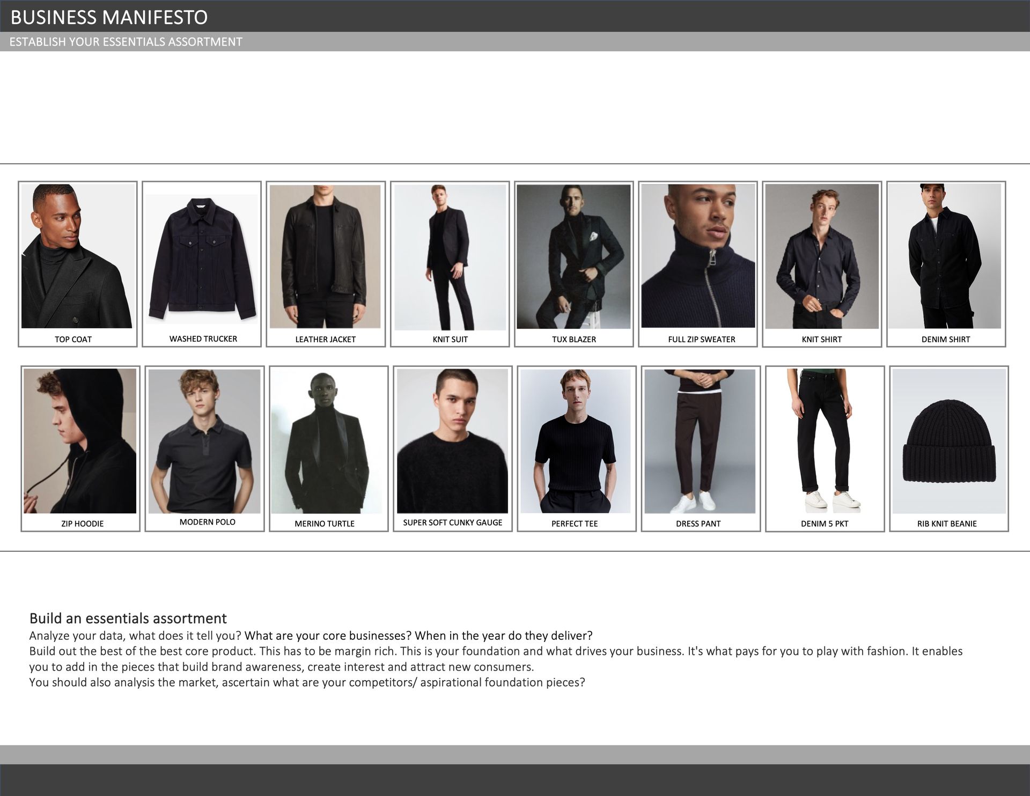Click the Rib Knit Beanie image
Image resolution: width=1030 pixels, height=796 pixels.
948,441
